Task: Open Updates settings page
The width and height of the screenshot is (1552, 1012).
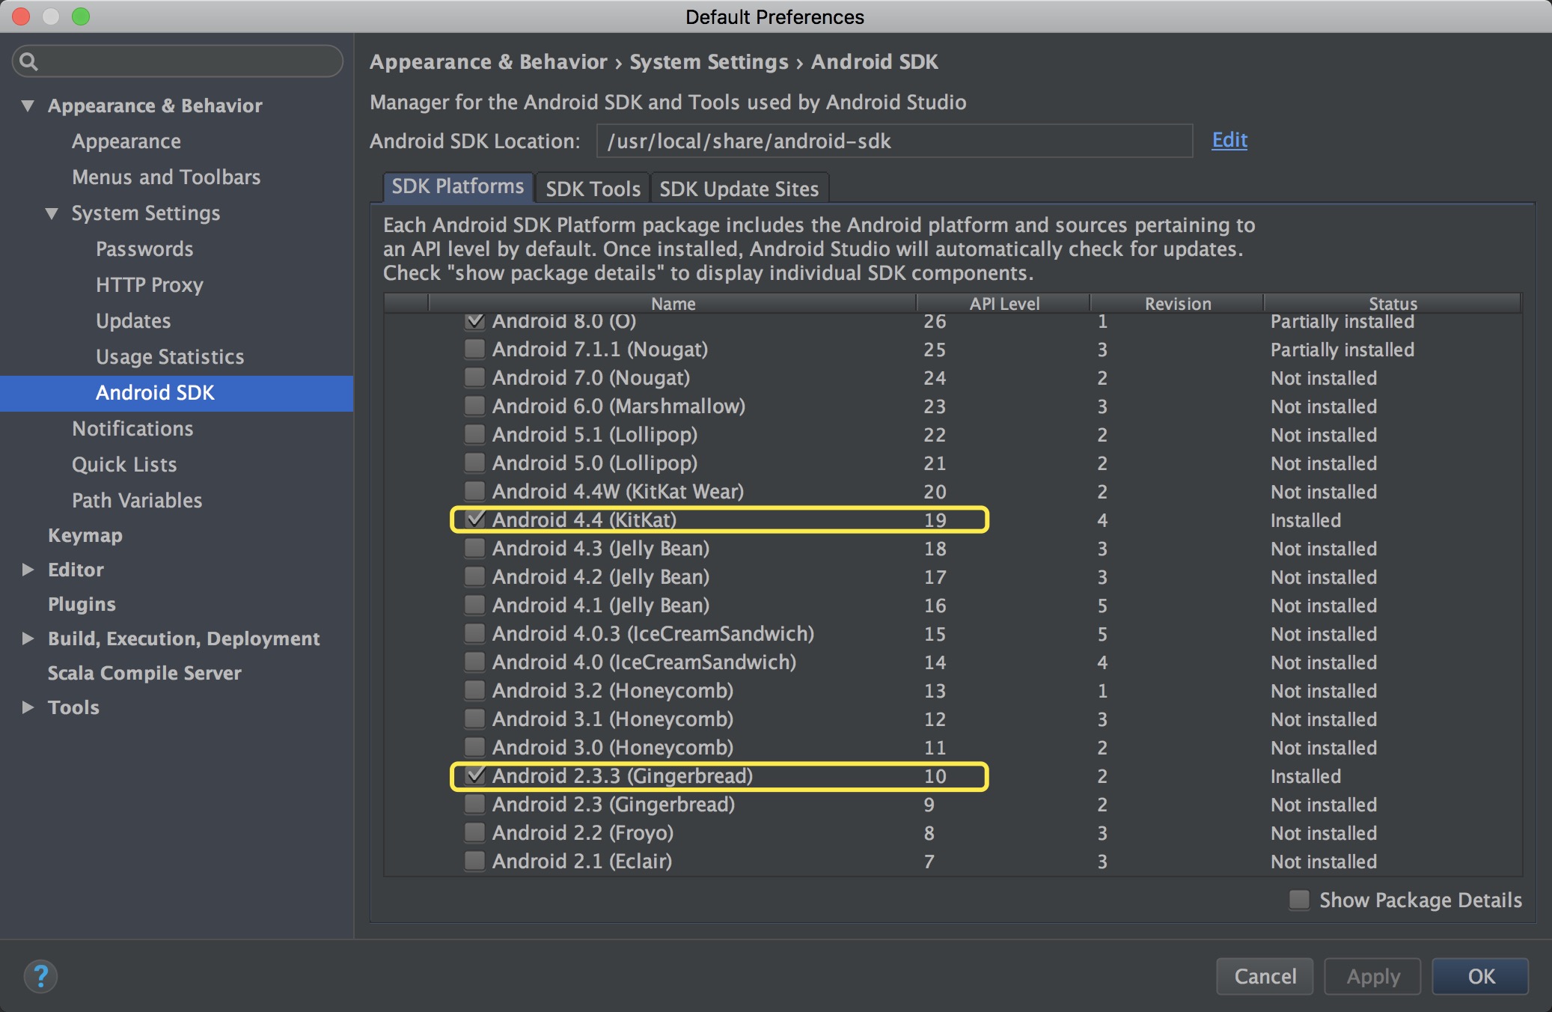Action: coord(133,321)
